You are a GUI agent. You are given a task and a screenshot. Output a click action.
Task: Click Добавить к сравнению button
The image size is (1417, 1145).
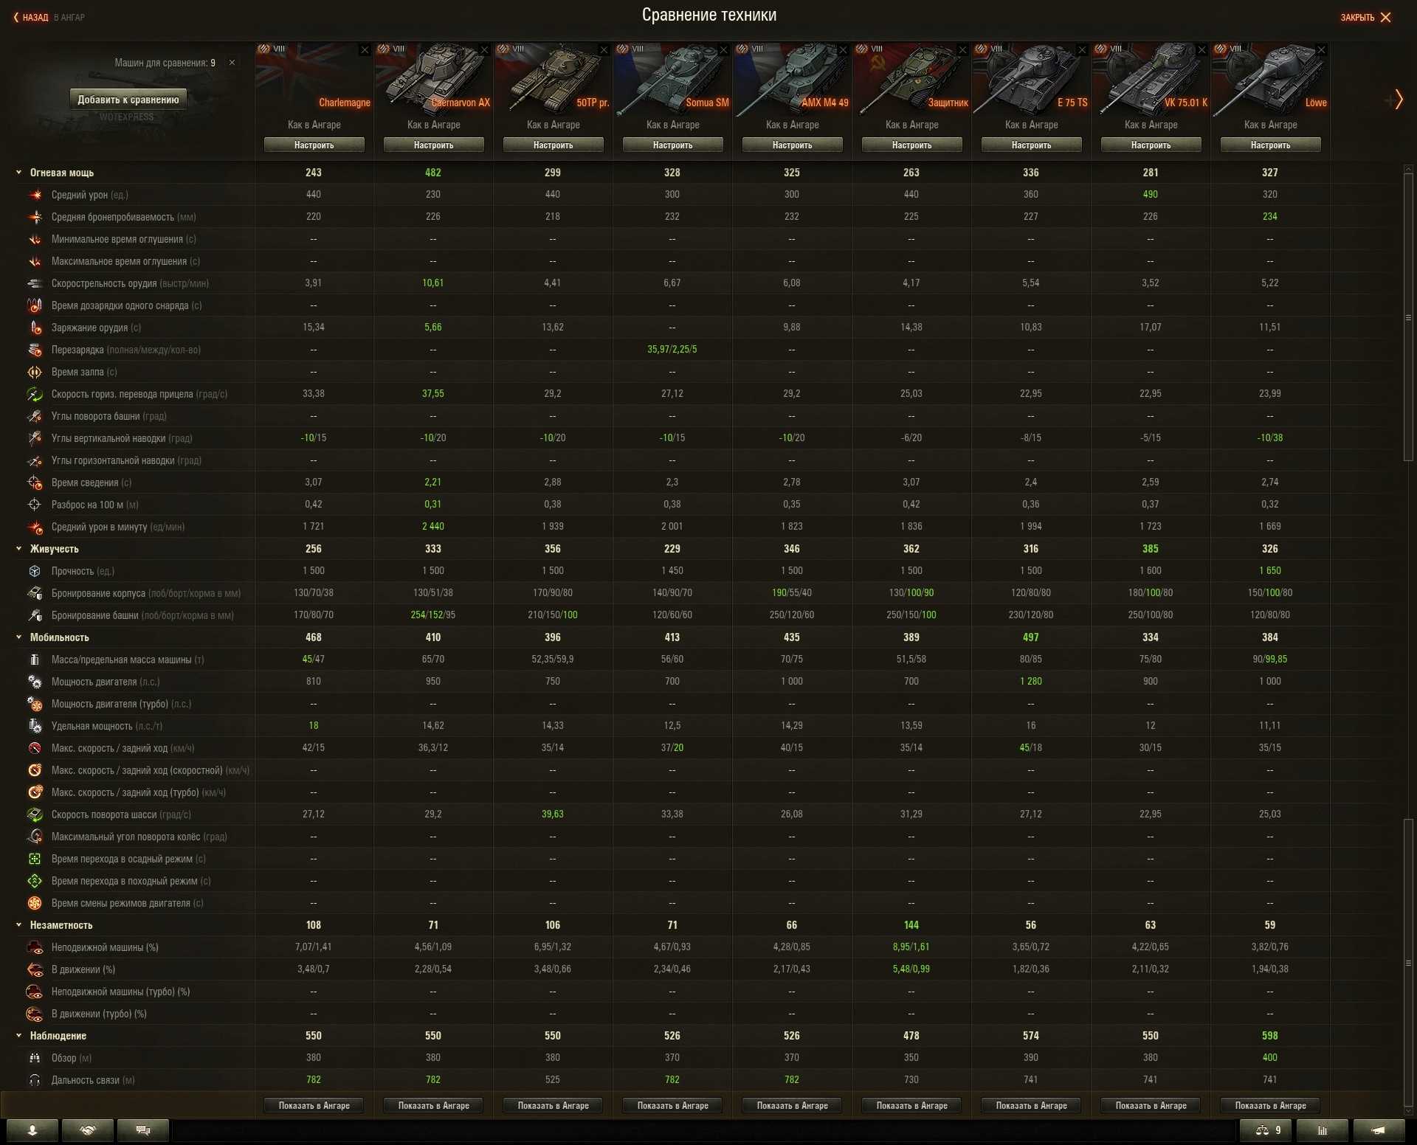[x=128, y=100]
